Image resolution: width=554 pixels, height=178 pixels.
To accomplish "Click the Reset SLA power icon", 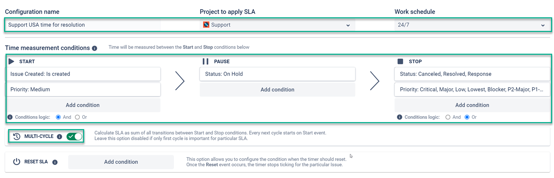I will tap(17, 162).
